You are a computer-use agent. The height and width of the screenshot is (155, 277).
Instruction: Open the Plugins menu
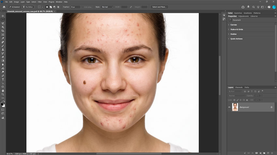point(51,2)
